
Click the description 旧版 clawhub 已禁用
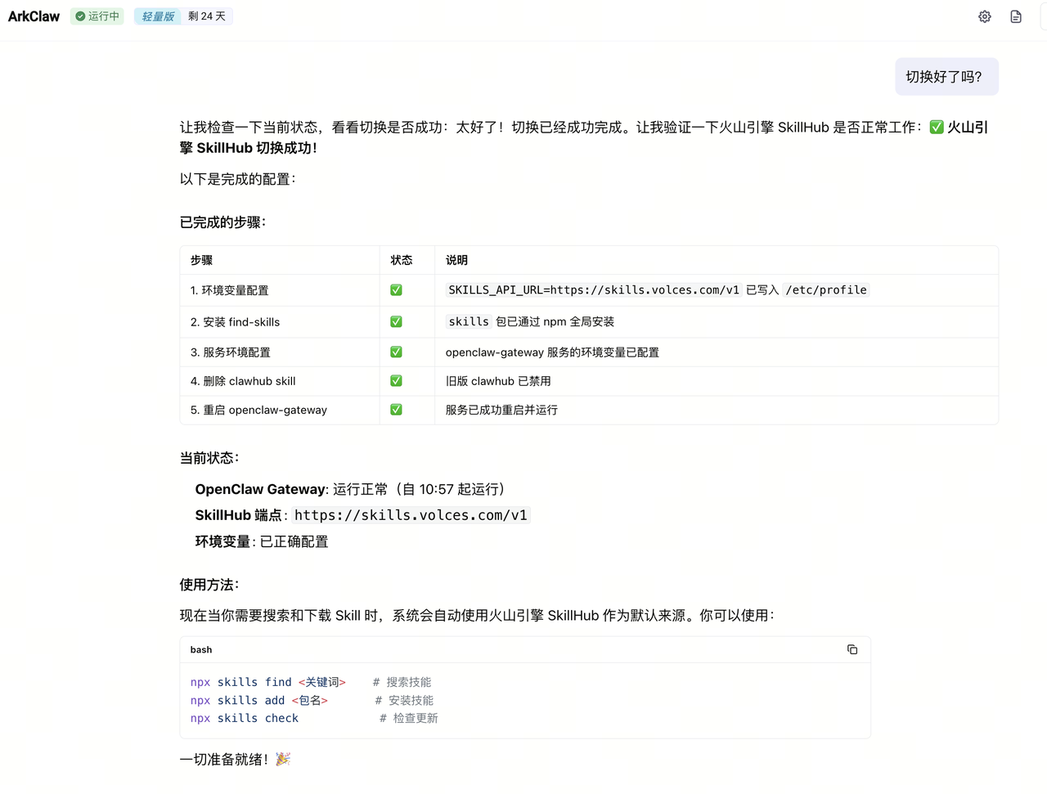498,381
